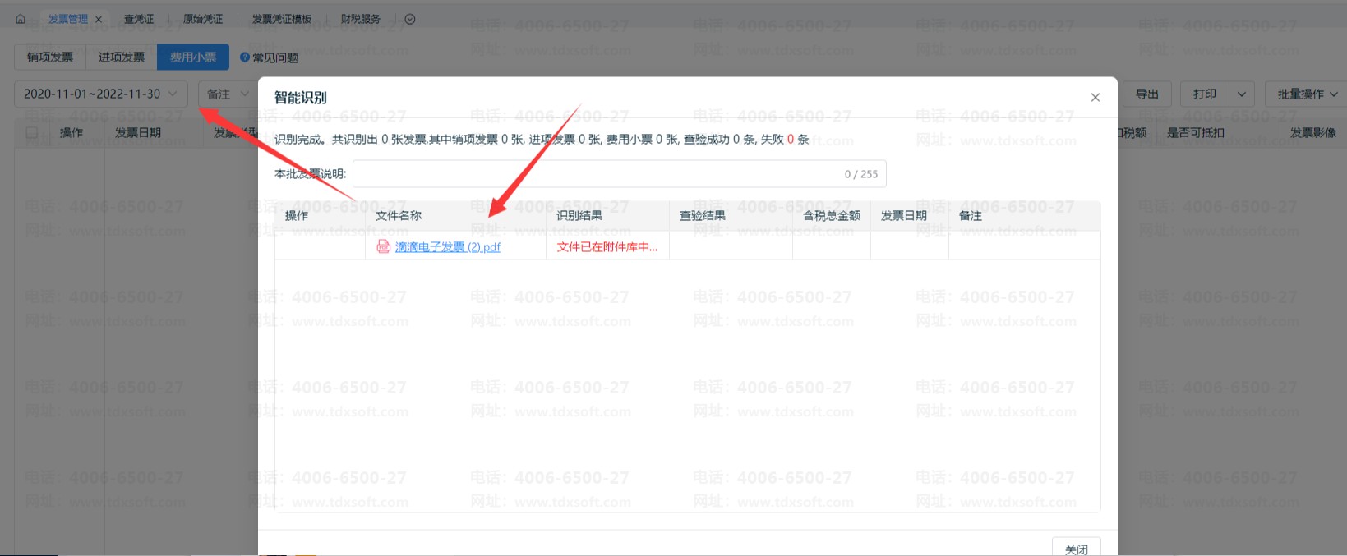
Task: Open the 滴滴电子发票 (2).pdf file link
Action: [447, 246]
